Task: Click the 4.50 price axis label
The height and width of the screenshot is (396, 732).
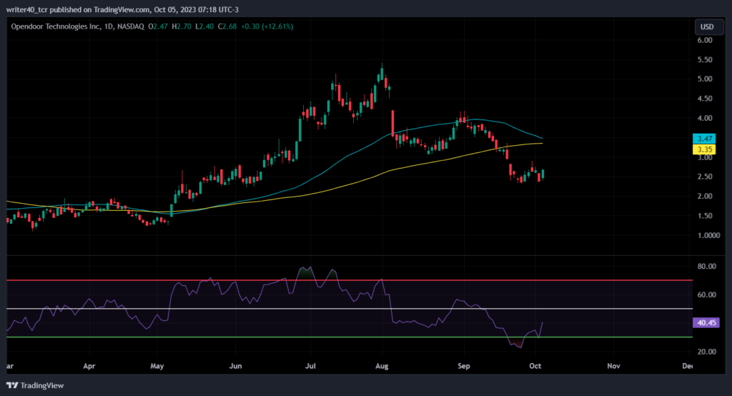Action: [705, 99]
